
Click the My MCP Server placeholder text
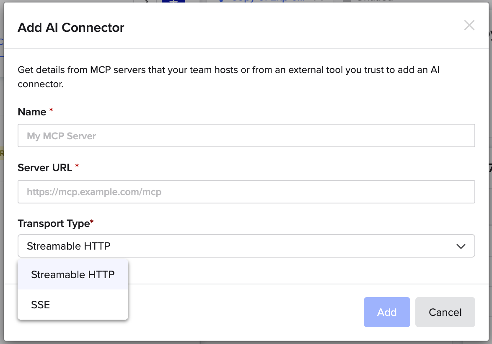62,136
